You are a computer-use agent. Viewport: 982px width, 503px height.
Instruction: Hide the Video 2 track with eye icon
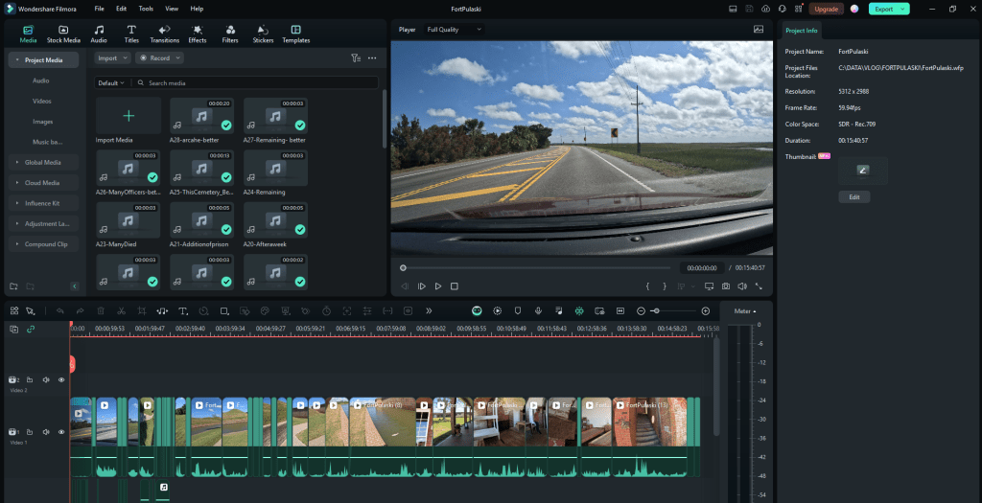61,379
